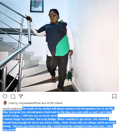Share the post using the paper plane icon
Screen dimensions: 119x132
(21, 96)
